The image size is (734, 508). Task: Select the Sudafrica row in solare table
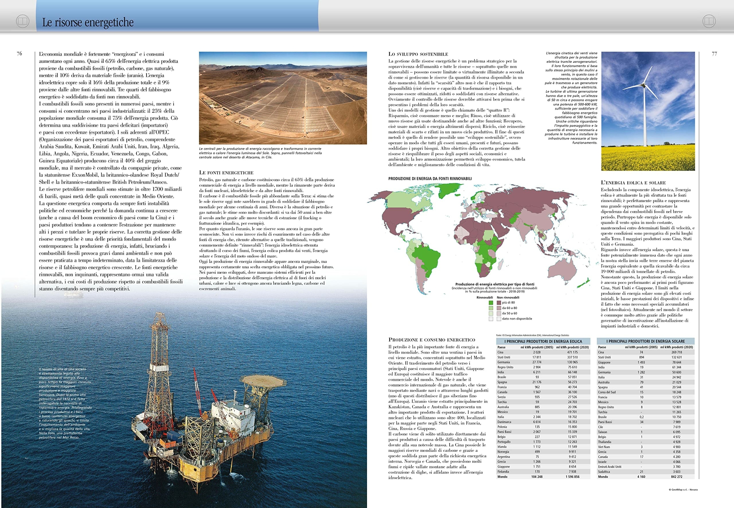[x=645, y=472]
